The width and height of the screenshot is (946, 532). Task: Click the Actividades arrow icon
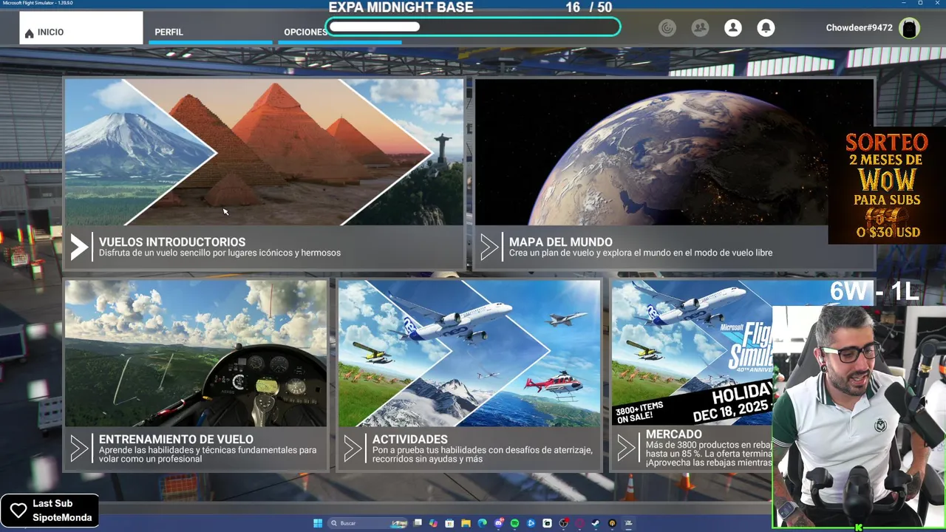pos(353,448)
